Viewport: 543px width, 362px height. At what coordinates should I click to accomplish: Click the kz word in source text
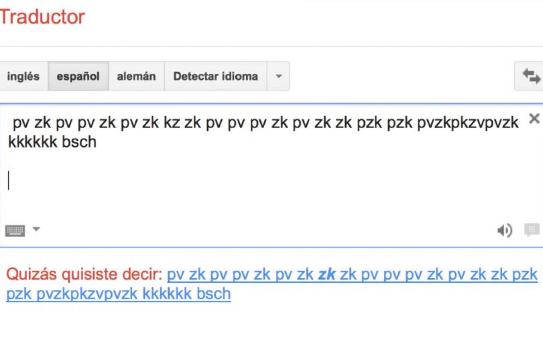coord(172,123)
